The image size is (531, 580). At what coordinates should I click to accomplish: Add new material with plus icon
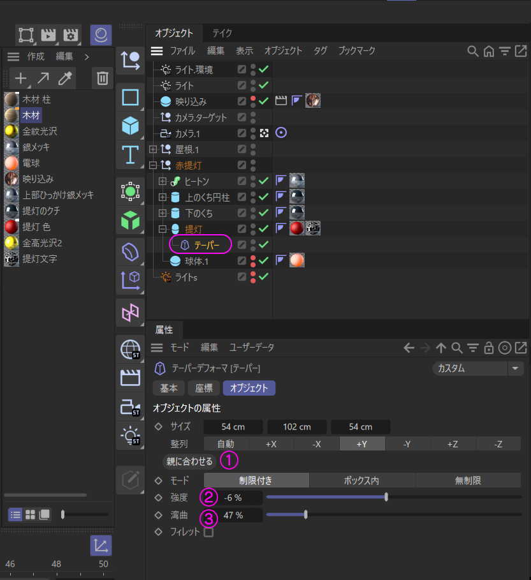coord(21,78)
